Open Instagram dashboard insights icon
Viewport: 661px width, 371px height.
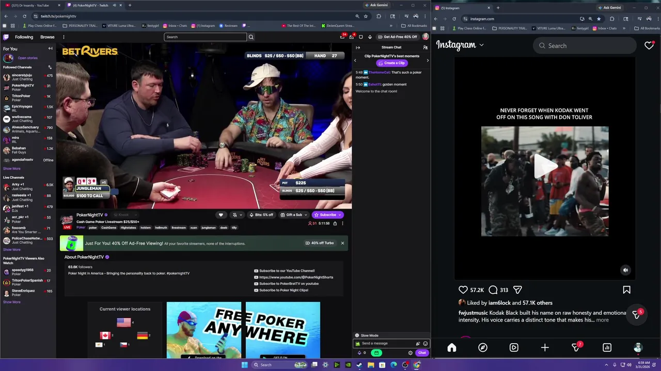pyautogui.click(x=607, y=348)
